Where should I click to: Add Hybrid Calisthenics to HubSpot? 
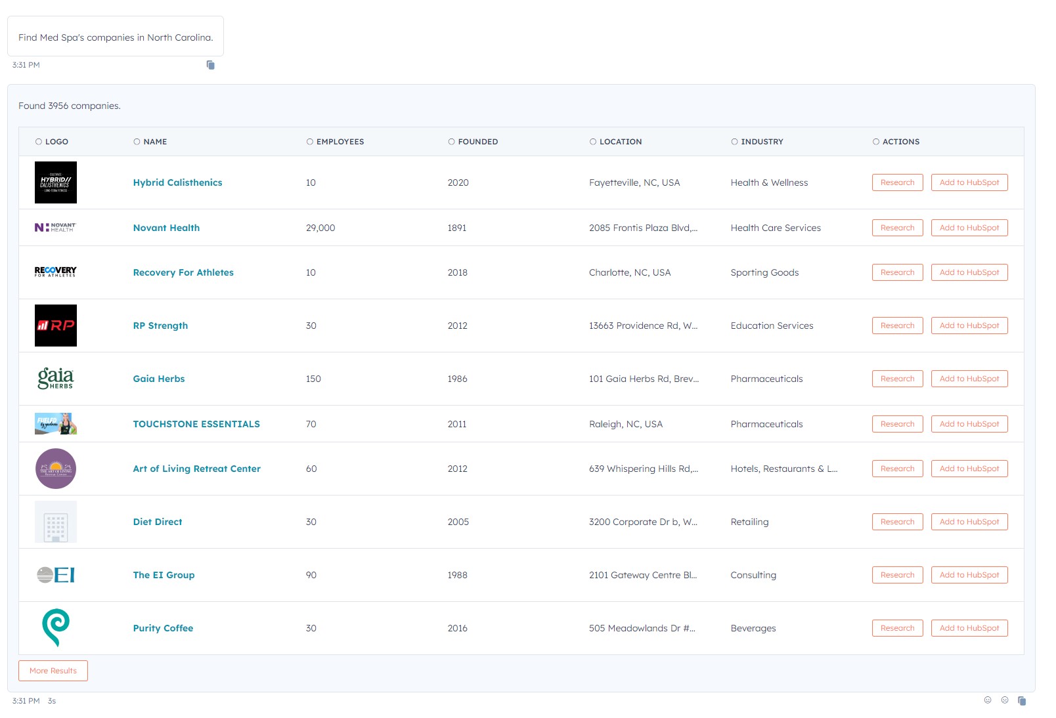pos(969,182)
